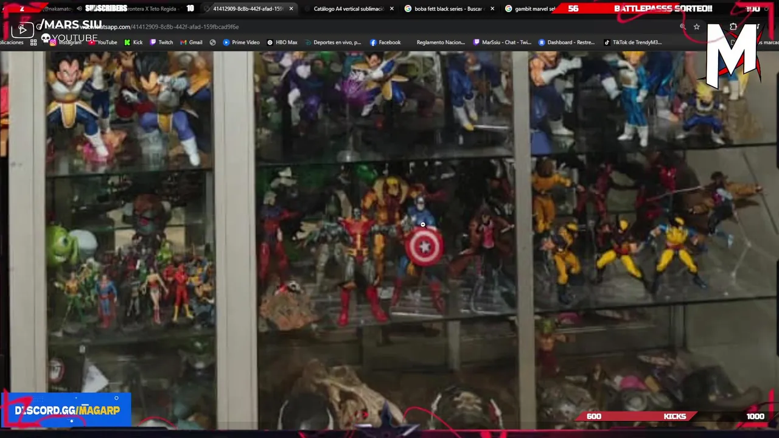779x438 pixels.
Task: Open the browser extensions puzzle icon
Action: pos(733,27)
